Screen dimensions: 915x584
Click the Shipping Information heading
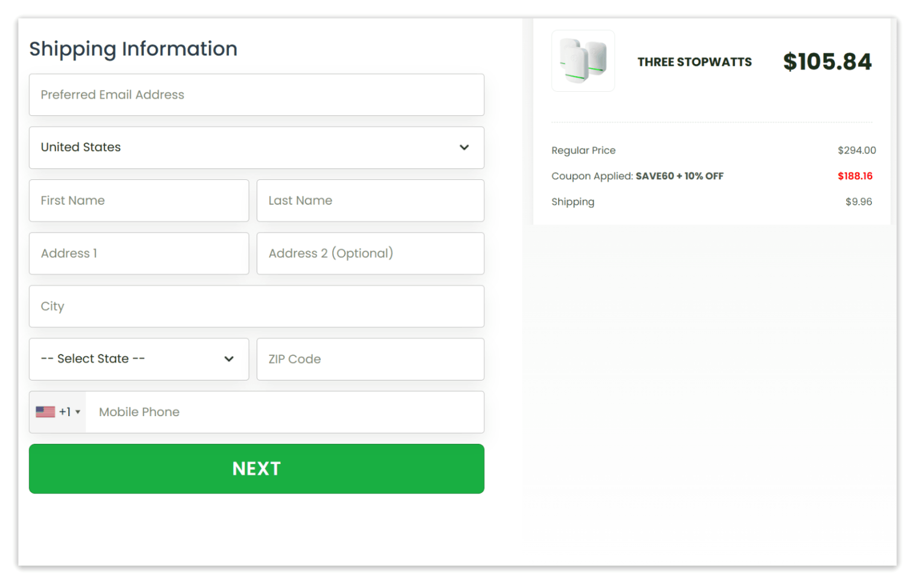click(133, 49)
